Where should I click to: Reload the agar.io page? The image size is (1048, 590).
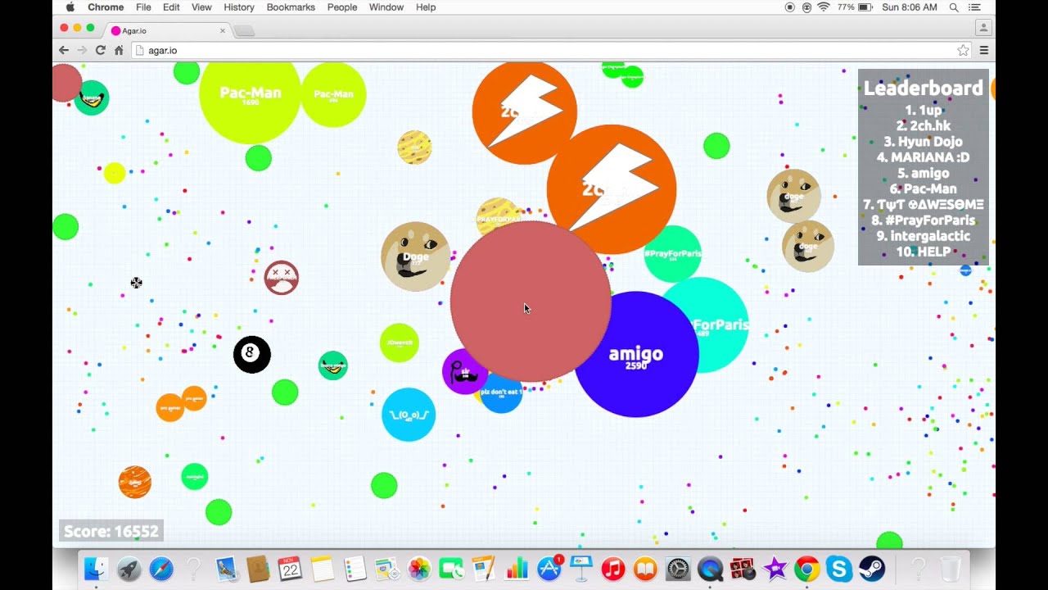click(100, 50)
